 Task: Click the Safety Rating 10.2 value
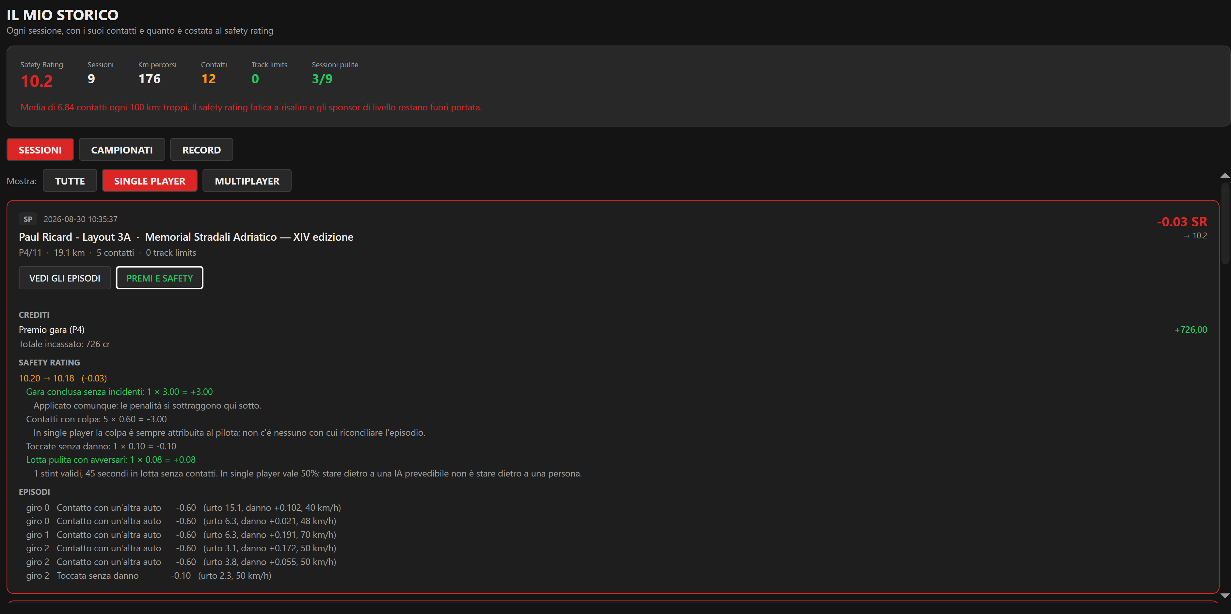point(37,81)
